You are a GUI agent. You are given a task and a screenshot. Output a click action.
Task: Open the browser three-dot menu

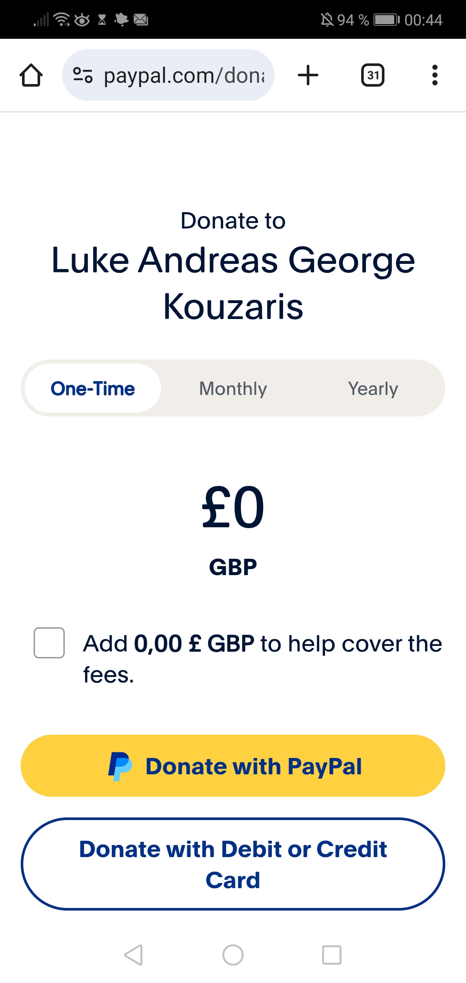(x=435, y=75)
